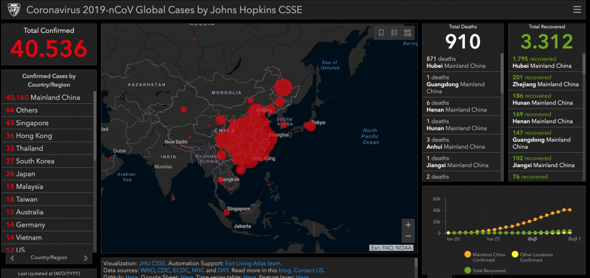Viewport: 590px width, 278px height.
Task: Toggle Total Recovered chart series
Action: click(467, 270)
